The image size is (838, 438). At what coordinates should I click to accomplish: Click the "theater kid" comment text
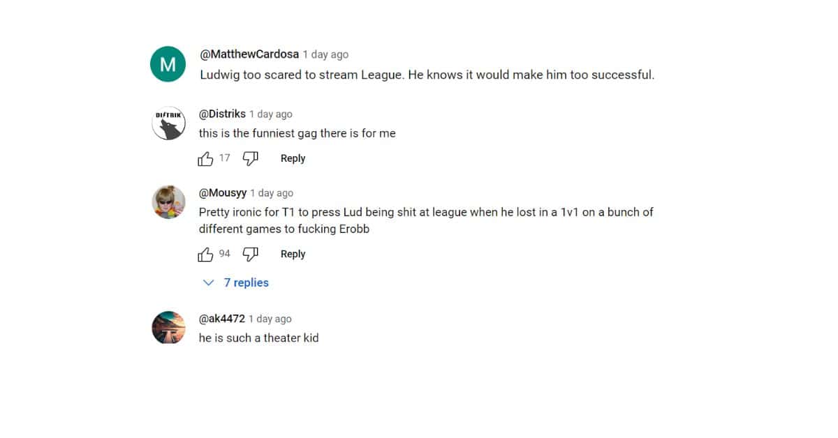(258, 338)
